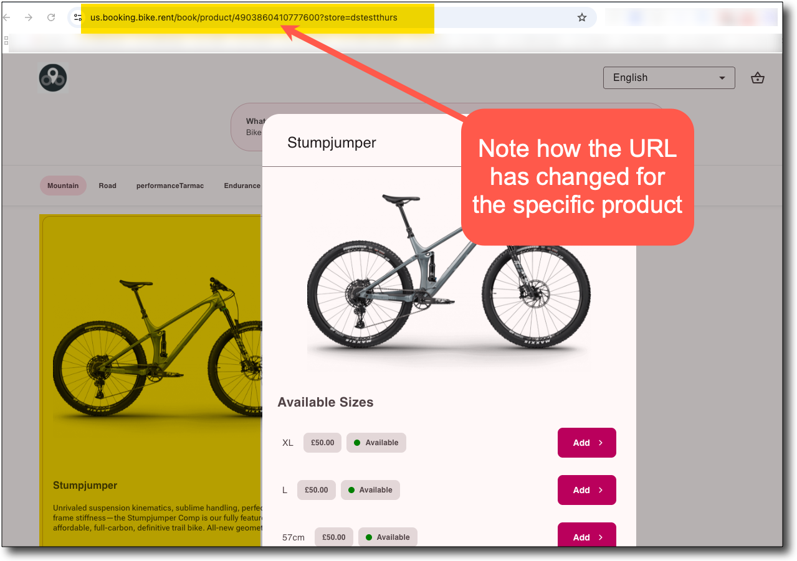The width and height of the screenshot is (797, 561).
Task: Select the Road category tab
Action: (x=107, y=186)
